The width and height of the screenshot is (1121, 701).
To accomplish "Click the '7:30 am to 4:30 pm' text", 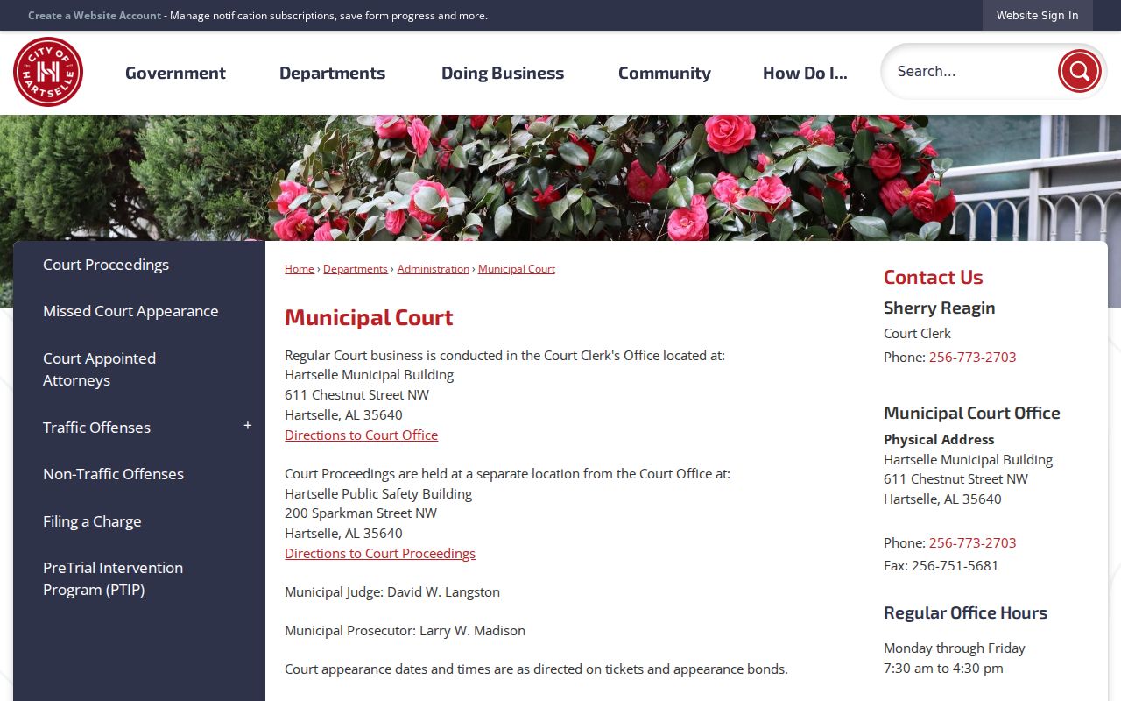I will [943, 668].
